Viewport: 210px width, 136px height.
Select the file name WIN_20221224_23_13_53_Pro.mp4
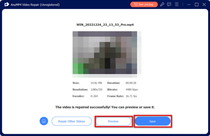click(105, 25)
